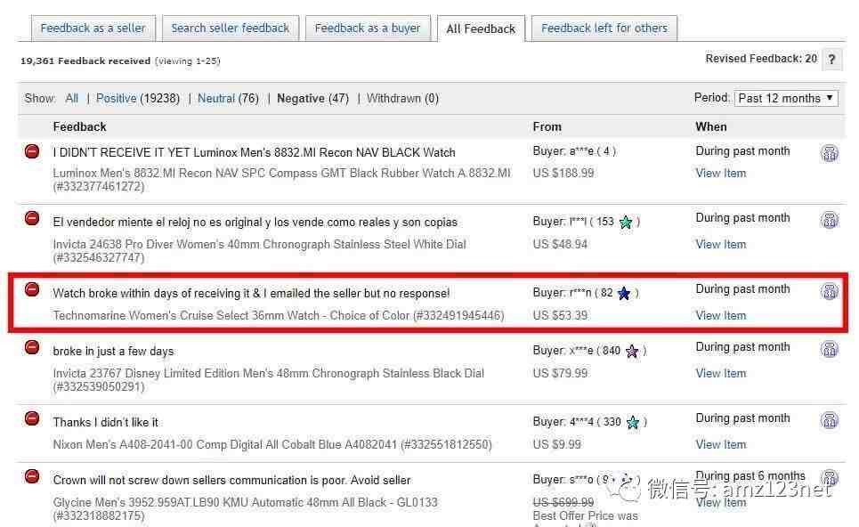Click feedback star of buyer 4***4 (330)
Screen dimensions: 859x527
pyautogui.click(x=633, y=422)
